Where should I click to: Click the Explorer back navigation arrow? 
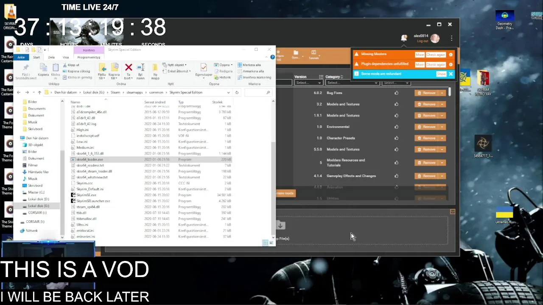tap(18, 92)
